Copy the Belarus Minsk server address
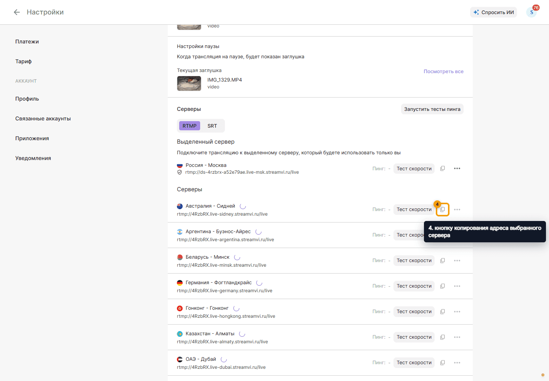 [x=443, y=261]
